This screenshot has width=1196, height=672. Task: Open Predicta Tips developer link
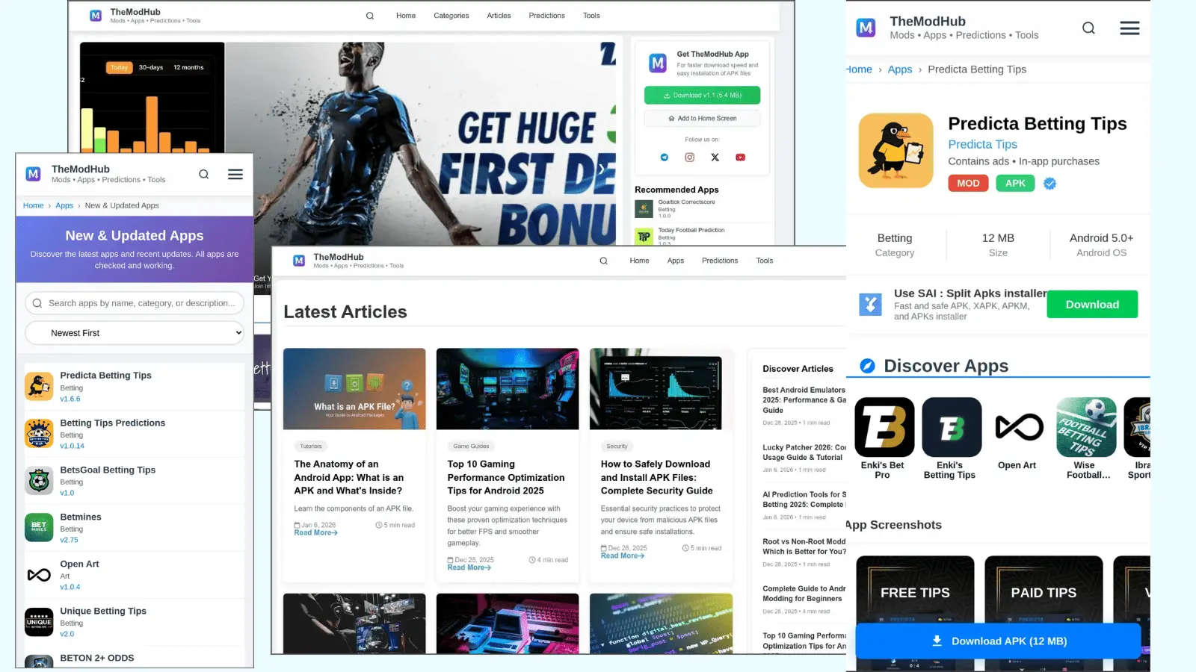(982, 145)
